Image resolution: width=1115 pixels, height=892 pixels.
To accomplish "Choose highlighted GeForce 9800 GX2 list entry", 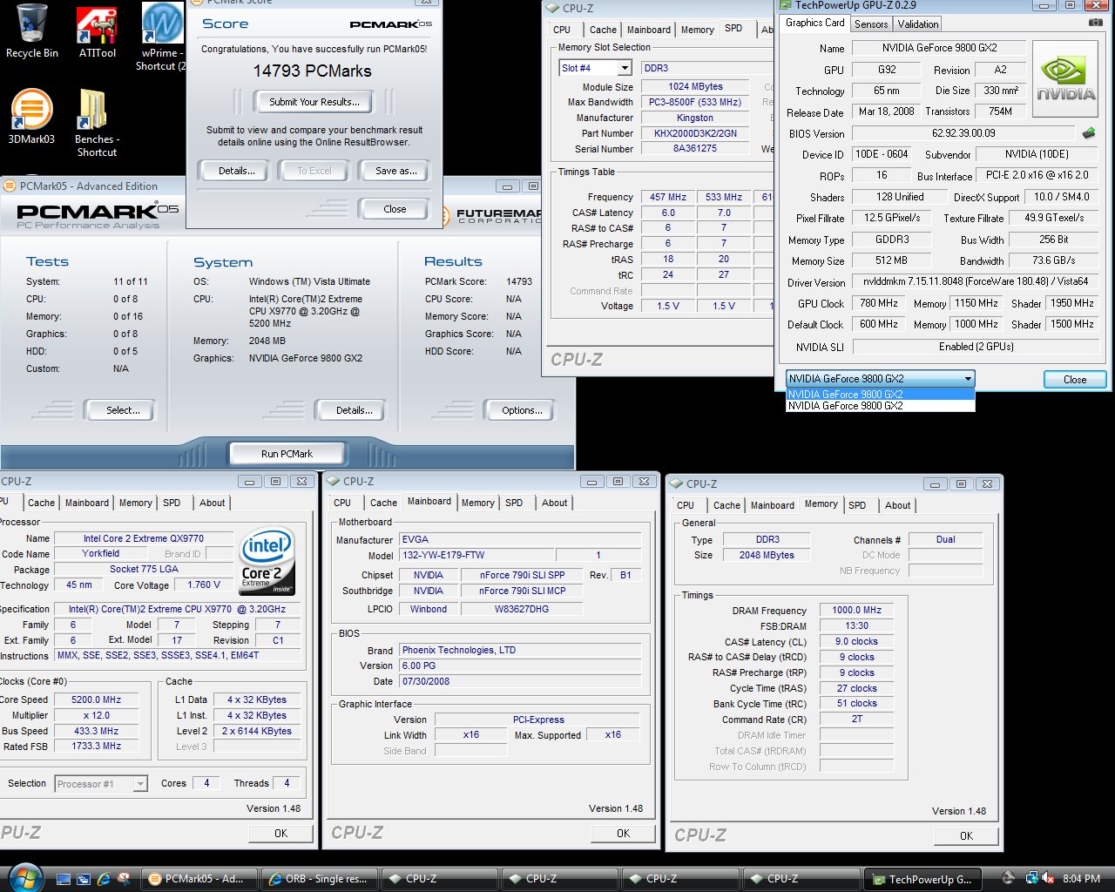I will [x=880, y=395].
